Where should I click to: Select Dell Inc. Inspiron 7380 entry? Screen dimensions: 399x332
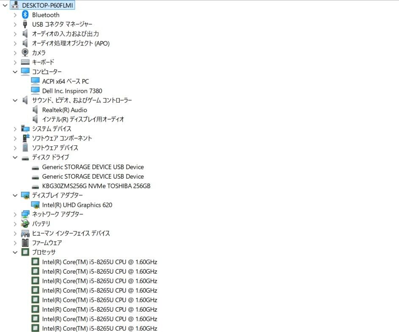point(72,91)
